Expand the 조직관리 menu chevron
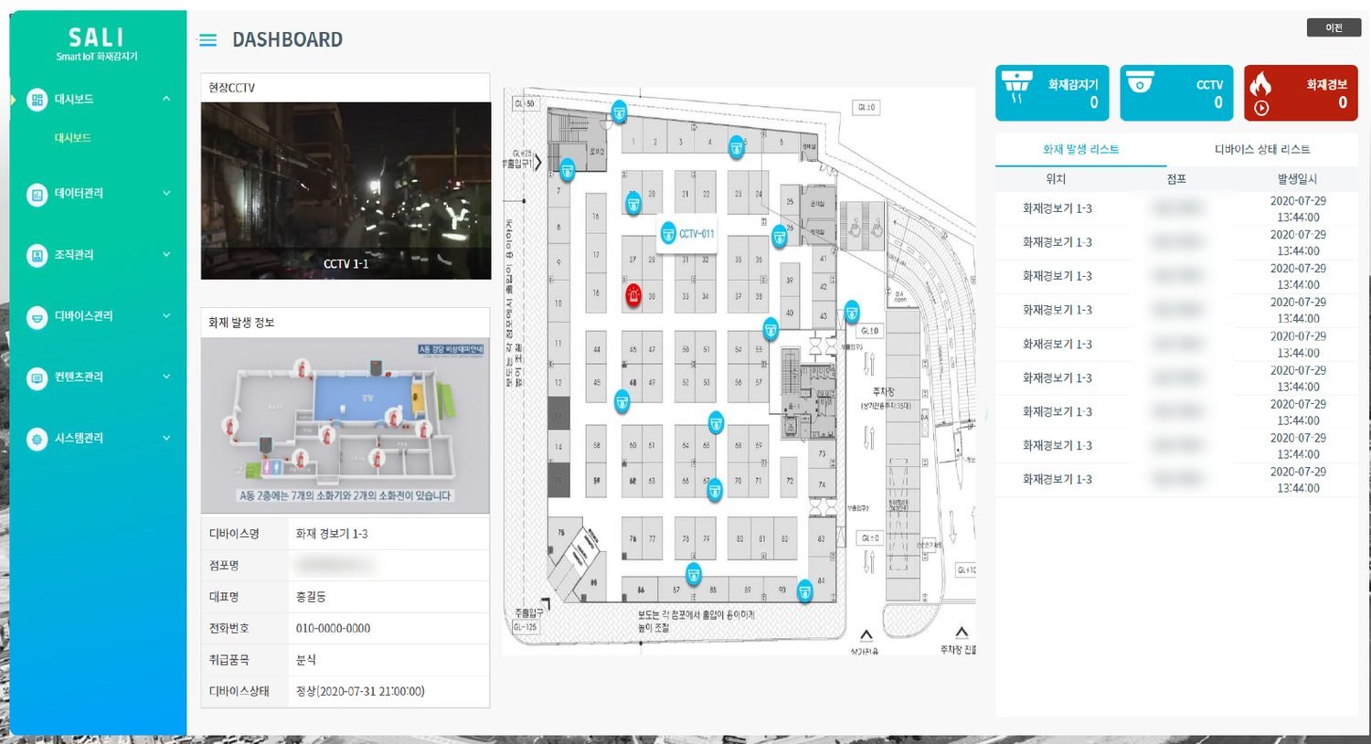The height and width of the screenshot is (744, 1371). [166, 255]
